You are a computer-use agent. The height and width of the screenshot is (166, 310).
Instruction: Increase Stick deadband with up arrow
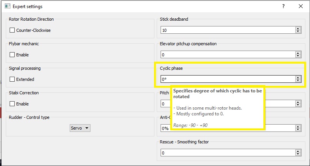[298, 29]
